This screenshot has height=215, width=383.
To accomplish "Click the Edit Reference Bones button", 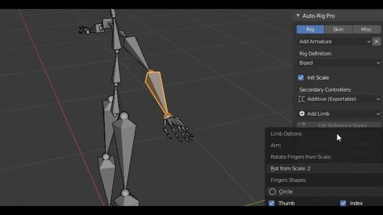I will pyautogui.click(x=339, y=125).
